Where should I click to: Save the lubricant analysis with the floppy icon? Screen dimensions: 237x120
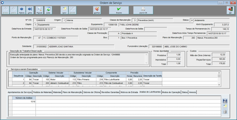225,101
